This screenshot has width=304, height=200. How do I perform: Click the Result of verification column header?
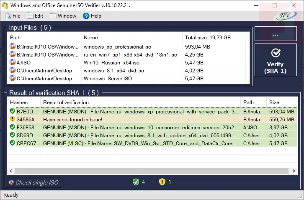click(141, 103)
